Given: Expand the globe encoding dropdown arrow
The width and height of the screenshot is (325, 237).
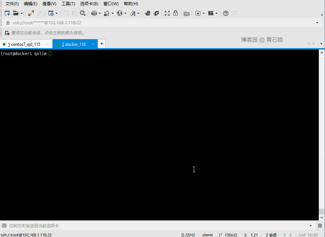Looking at the screenshot, I should [125, 14].
